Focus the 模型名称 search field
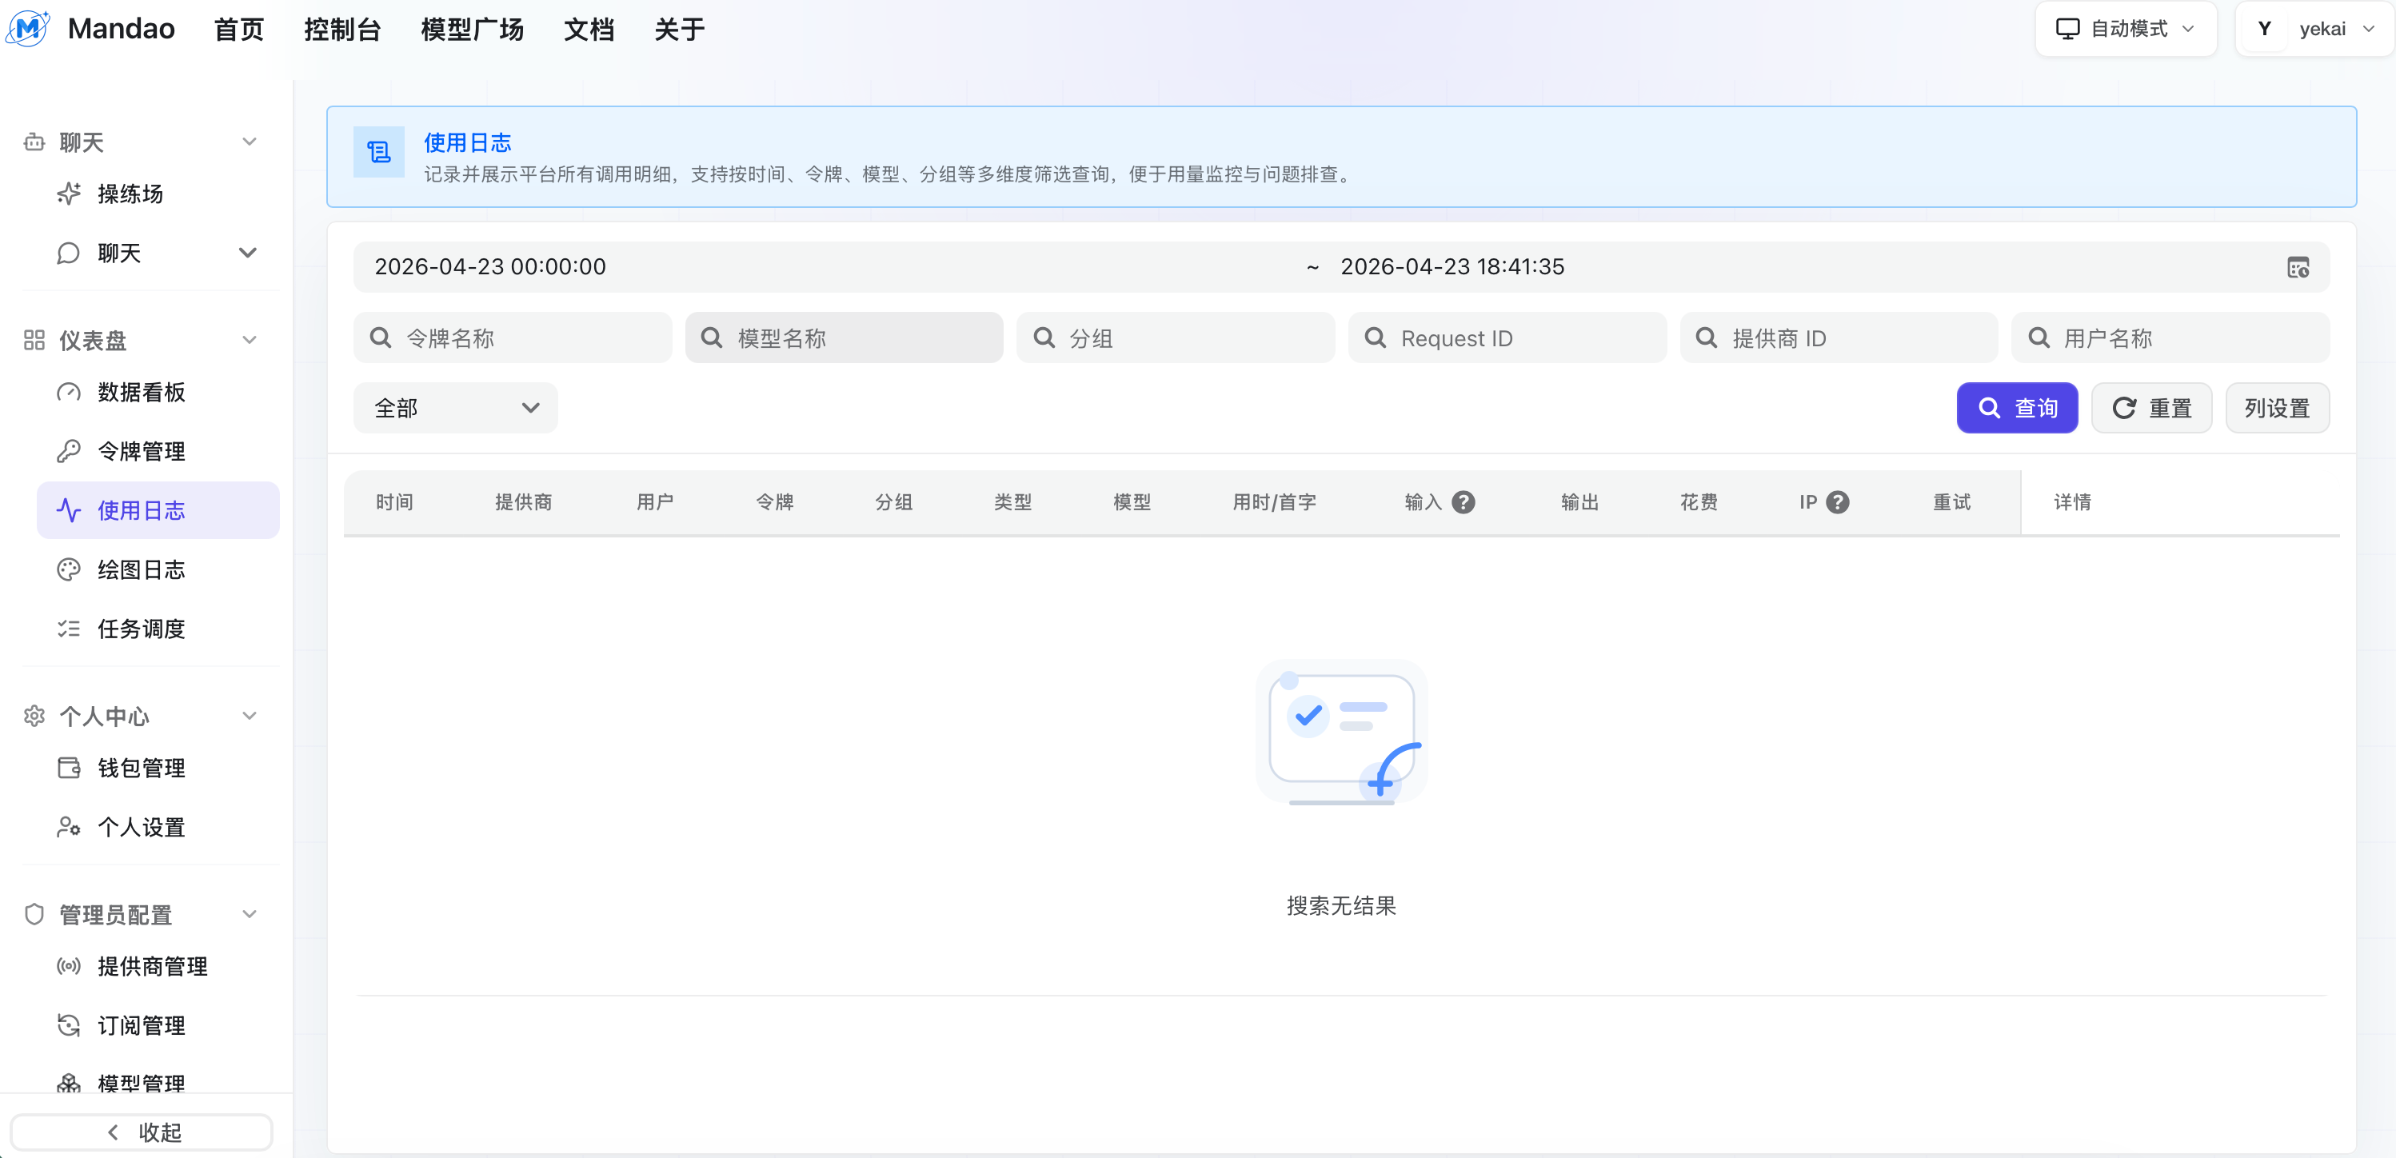The height and width of the screenshot is (1158, 2396). [x=844, y=337]
